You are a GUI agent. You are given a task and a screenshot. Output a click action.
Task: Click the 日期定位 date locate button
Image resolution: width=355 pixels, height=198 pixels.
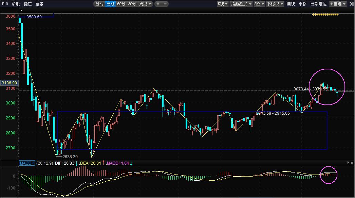click(x=318, y=4)
